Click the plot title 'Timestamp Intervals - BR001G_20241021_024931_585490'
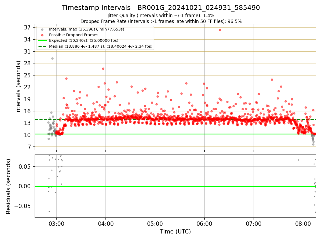The height and width of the screenshot is (241, 322). tap(161, 8)
